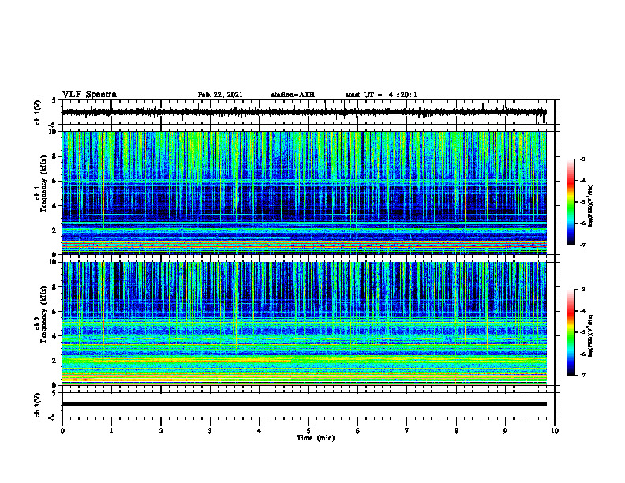Click the "VLF Spectra" title text

click(x=89, y=94)
